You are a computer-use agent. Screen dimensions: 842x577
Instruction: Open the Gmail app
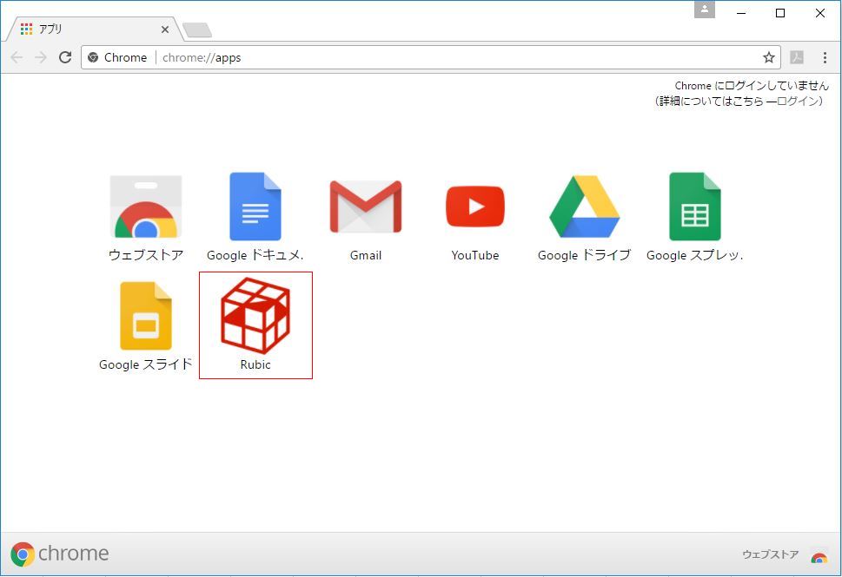[366, 207]
